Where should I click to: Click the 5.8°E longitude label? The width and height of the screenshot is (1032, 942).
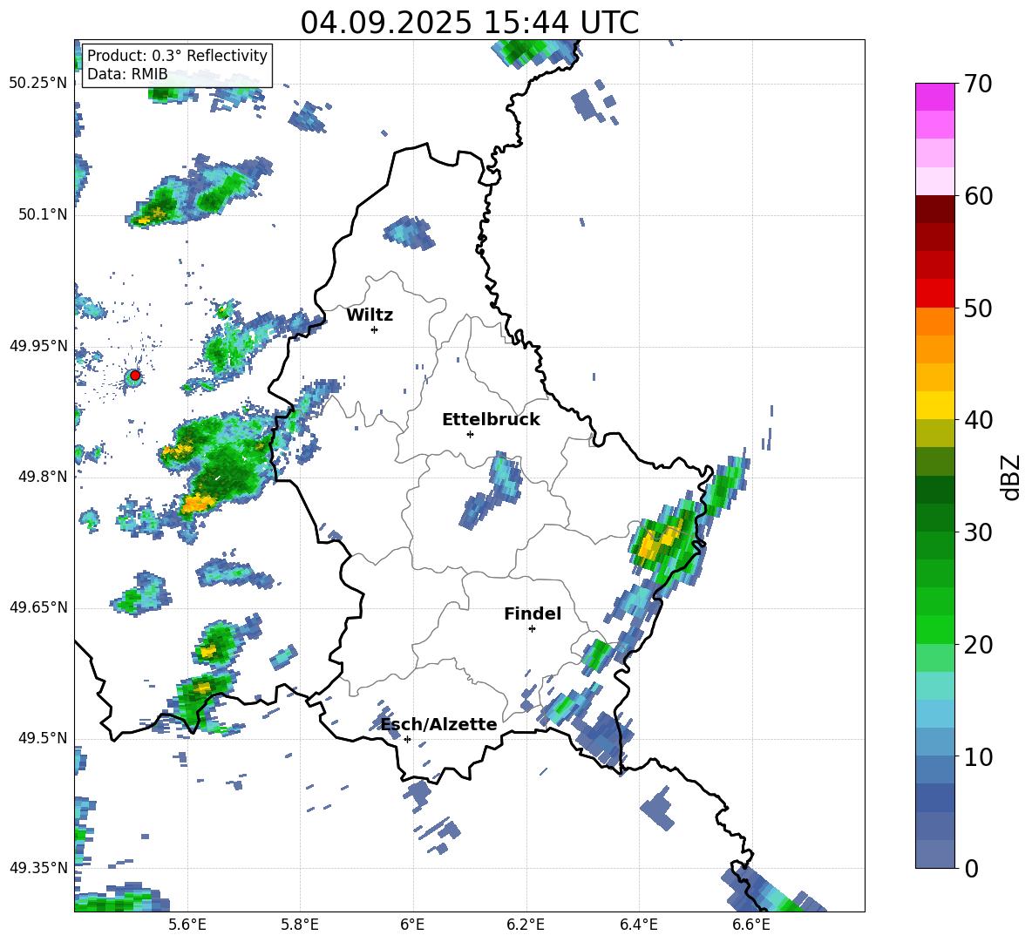point(300,925)
